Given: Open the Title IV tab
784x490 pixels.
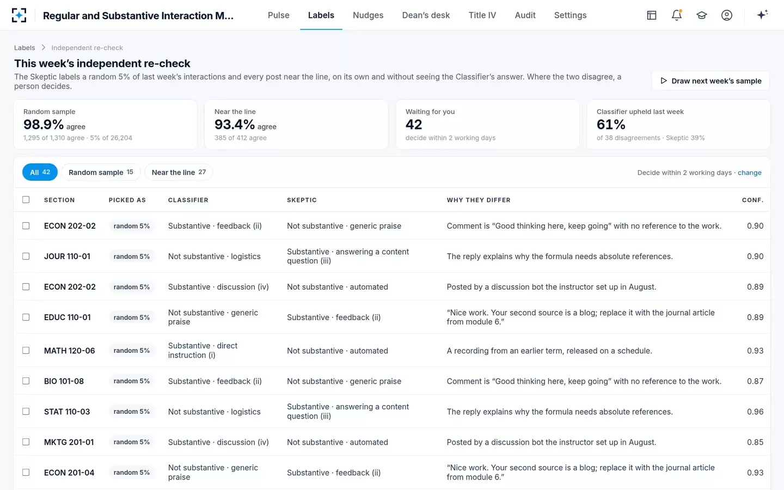Looking at the screenshot, I should pos(482,15).
